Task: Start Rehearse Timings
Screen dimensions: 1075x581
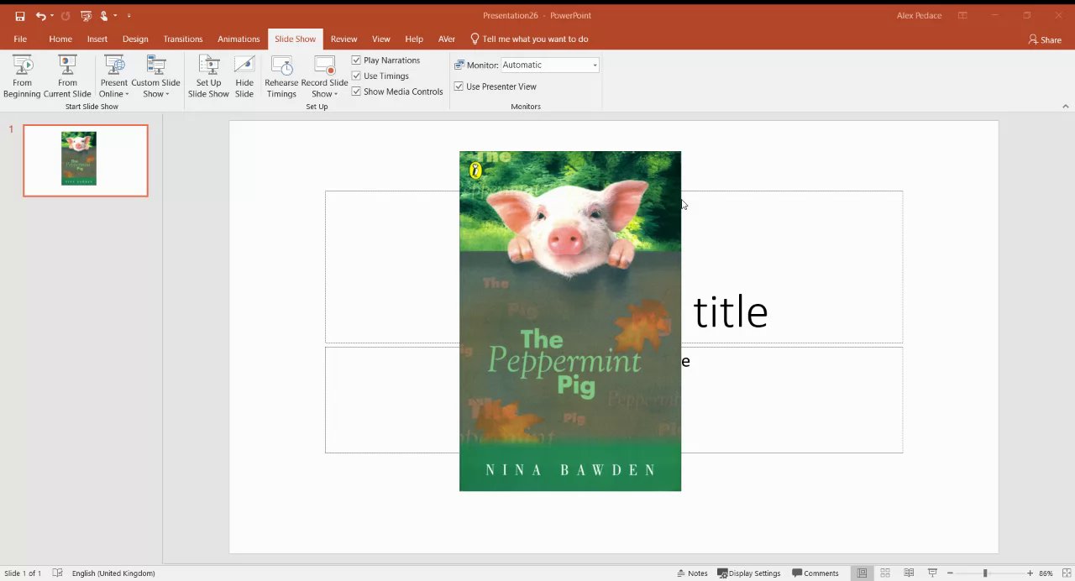Action: coord(281,76)
